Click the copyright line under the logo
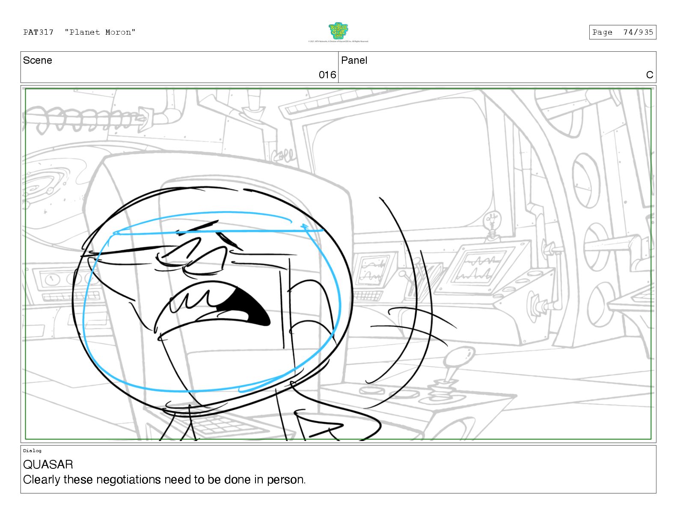The height and width of the screenshot is (524, 677). click(338, 41)
